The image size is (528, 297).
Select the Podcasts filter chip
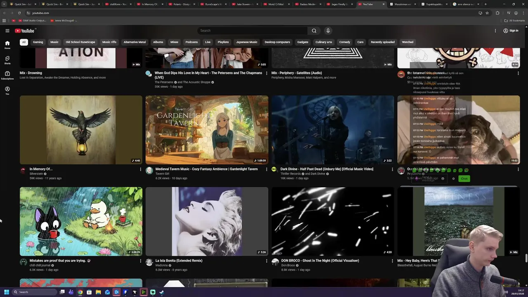point(191,42)
